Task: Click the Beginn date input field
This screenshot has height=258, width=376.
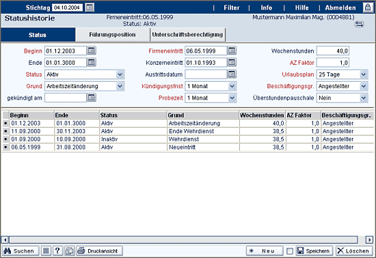Action: (66, 51)
